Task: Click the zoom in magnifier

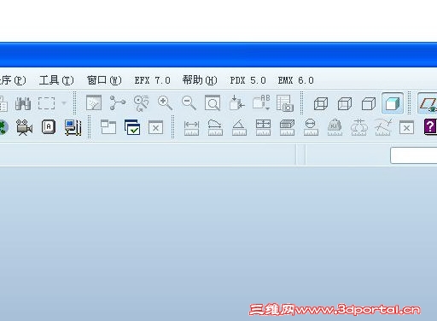Action: [x=165, y=103]
